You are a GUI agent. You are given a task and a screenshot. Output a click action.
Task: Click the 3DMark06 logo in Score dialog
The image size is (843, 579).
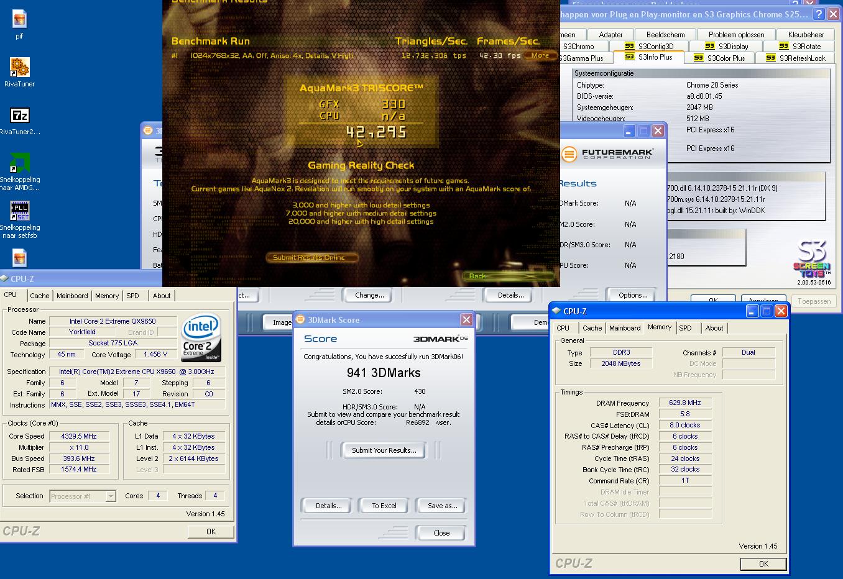(440, 338)
